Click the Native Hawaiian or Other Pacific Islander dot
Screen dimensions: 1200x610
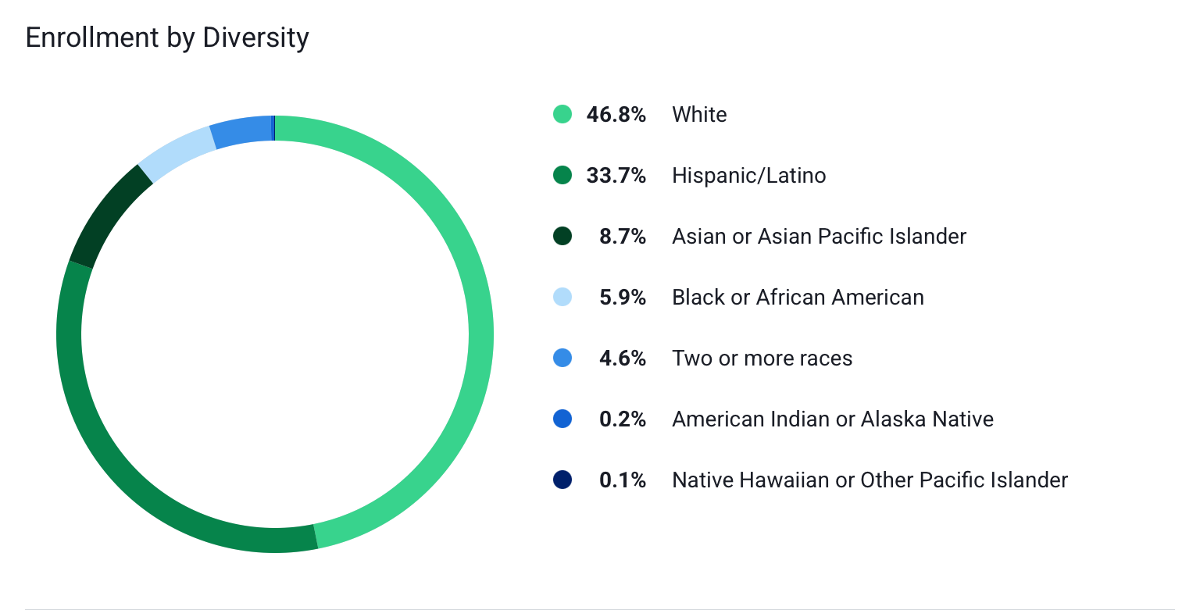pyautogui.click(x=562, y=480)
